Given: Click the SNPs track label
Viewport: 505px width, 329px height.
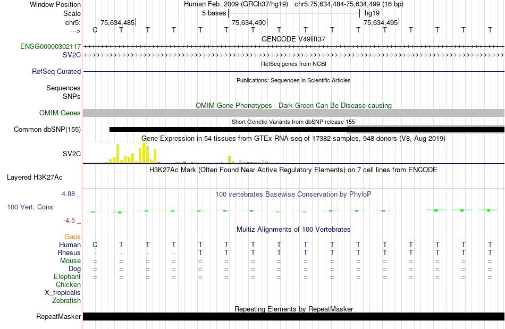Looking at the screenshot, I should pyautogui.click(x=72, y=96).
